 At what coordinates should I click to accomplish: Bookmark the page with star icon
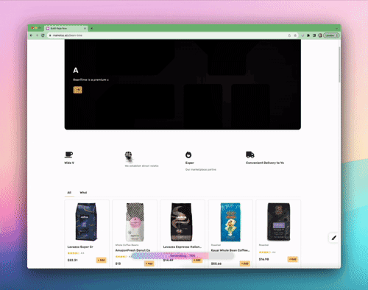[x=295, y=35]
